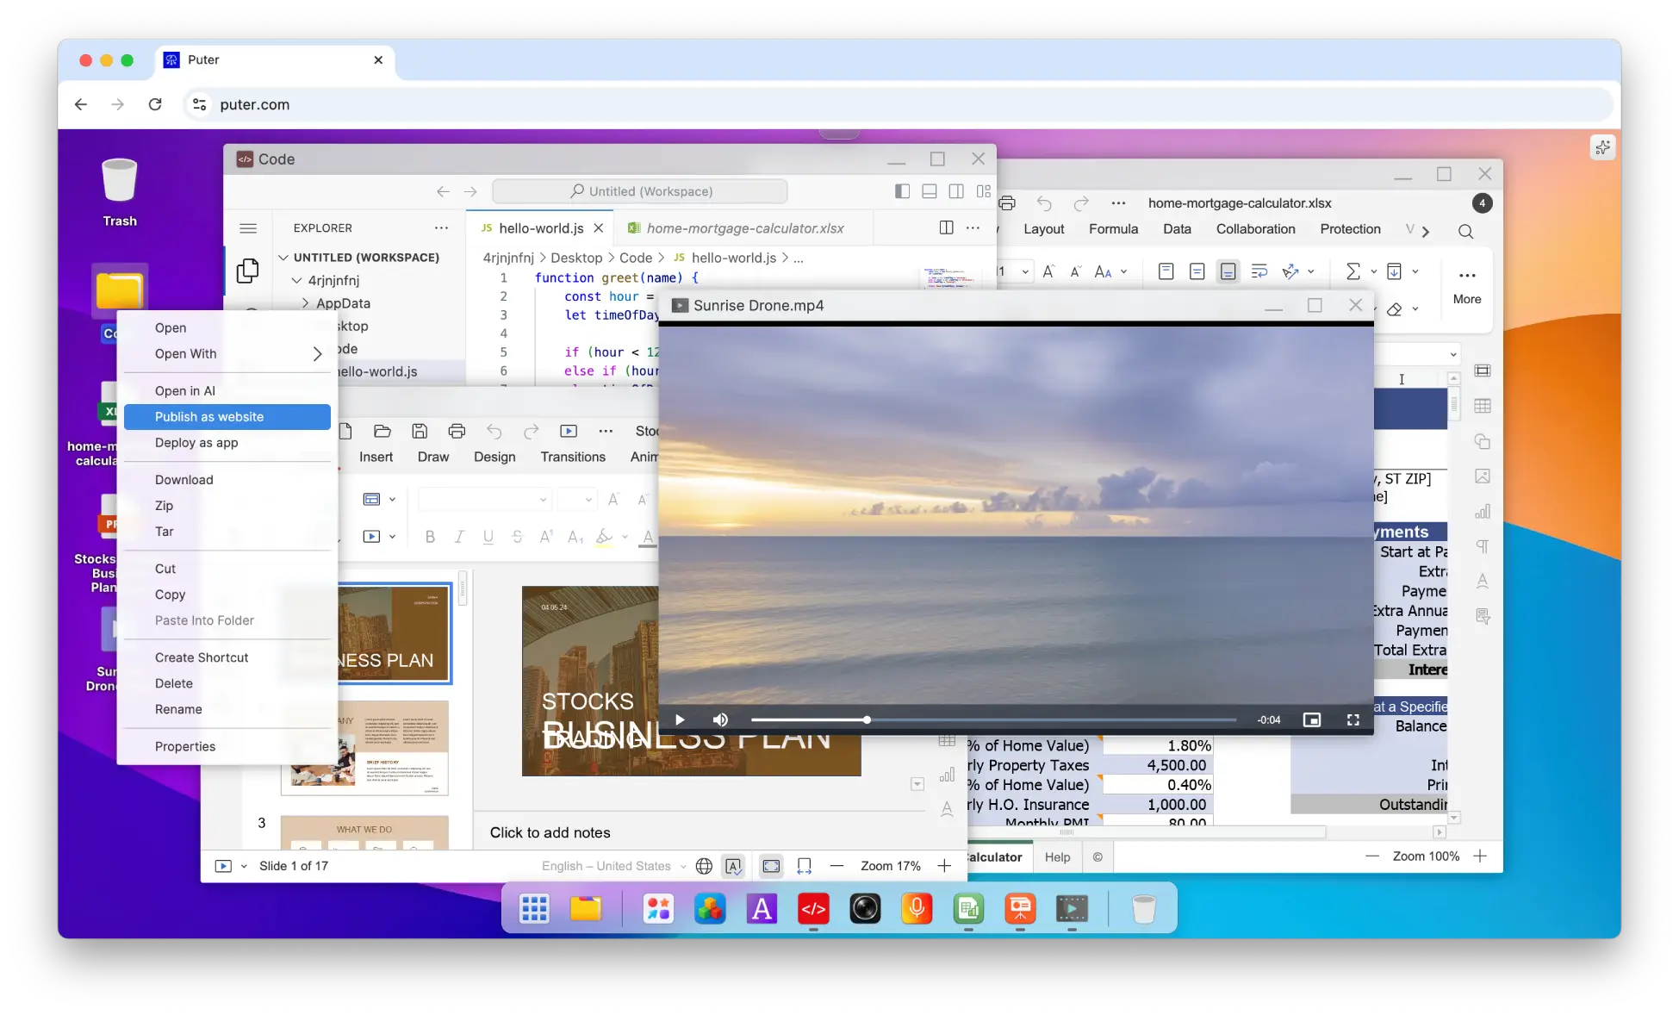Click Help in spreadsheet status bar
1679x1015 pixels.
[1057, 857]
